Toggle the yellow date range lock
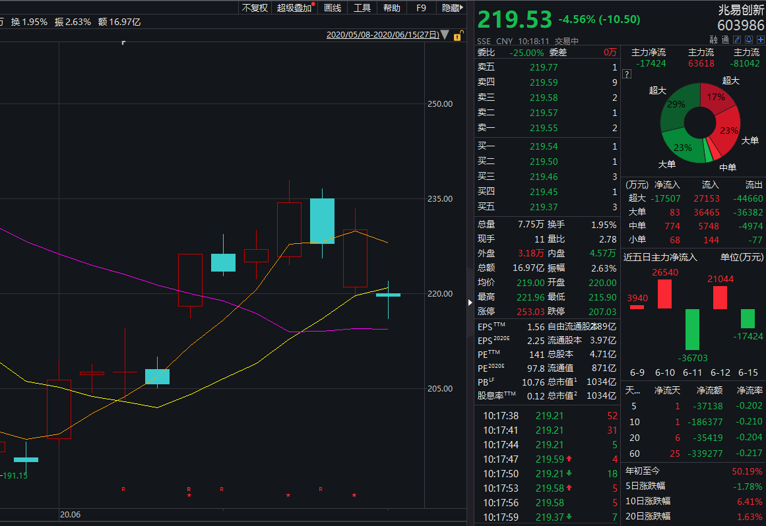This screenshot has height=526, width=766. [x=457, y=36]
